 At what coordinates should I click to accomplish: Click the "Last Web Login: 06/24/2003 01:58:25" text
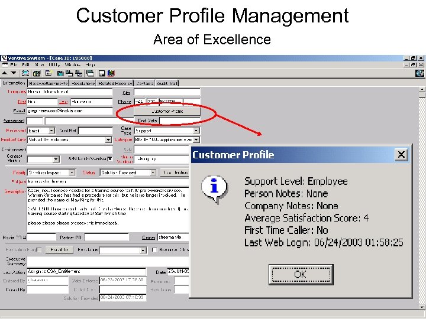324,243
